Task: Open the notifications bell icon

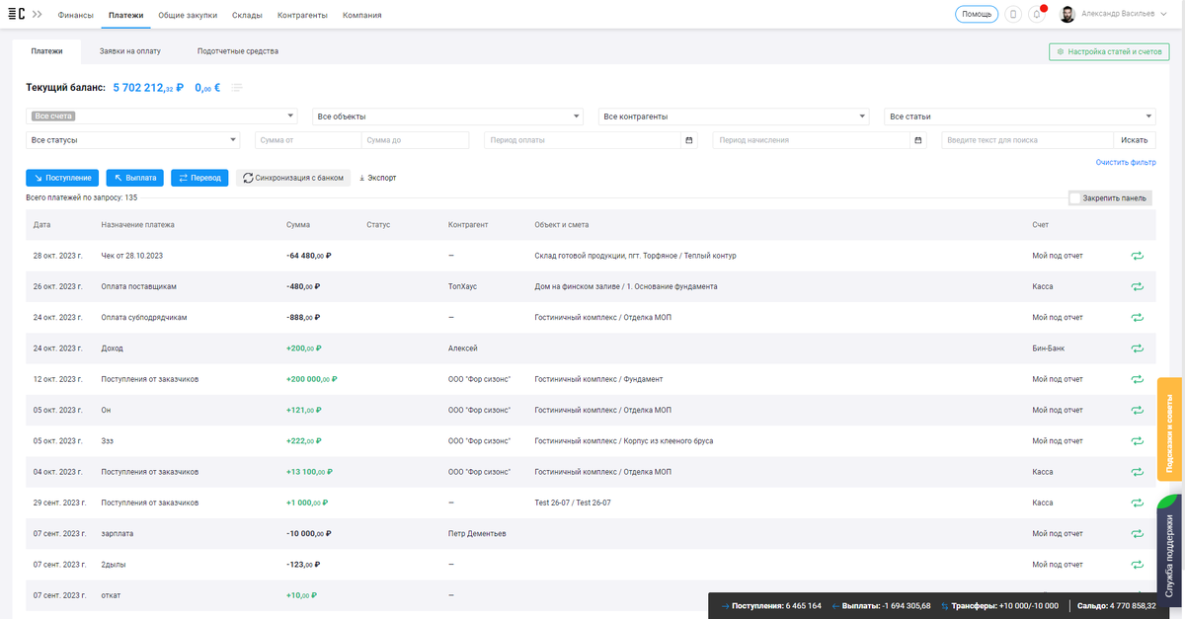Action: point(1037,14)
